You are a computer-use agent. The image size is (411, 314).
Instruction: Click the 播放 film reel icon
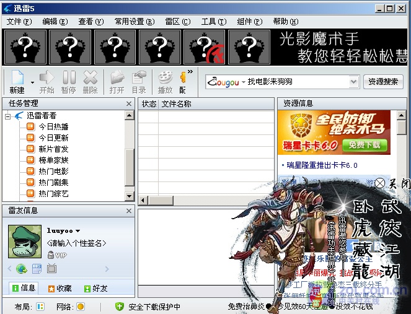pyautogui.click(x=165, y=82)
